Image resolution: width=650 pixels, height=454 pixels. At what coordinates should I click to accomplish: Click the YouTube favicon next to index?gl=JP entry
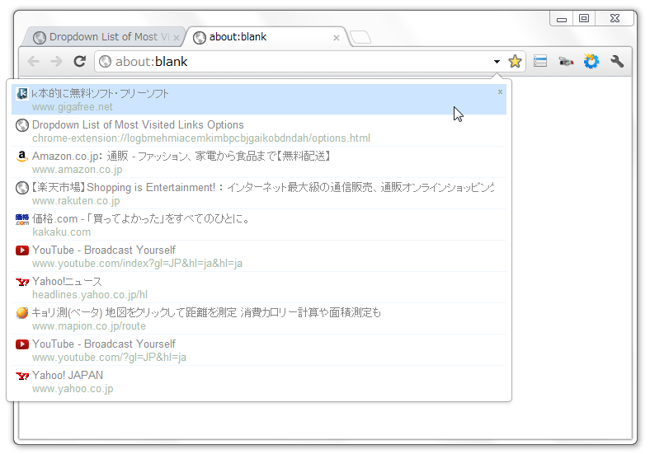tap(22, 250)
